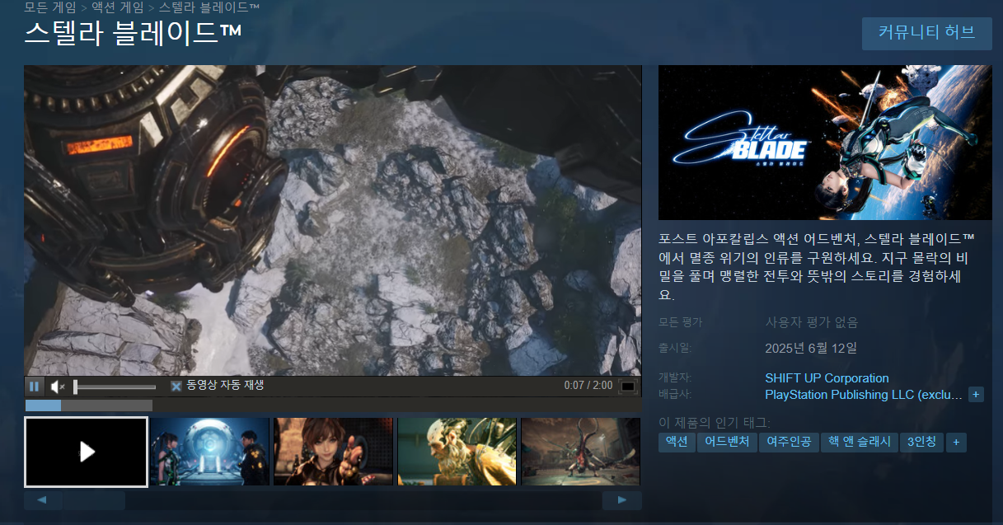Pause the trailer video
1003x525 pixels.
point(35,386)
